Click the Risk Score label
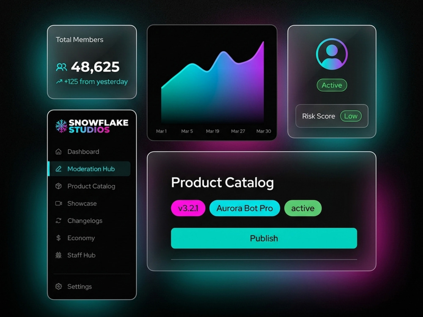 [319, 116]
